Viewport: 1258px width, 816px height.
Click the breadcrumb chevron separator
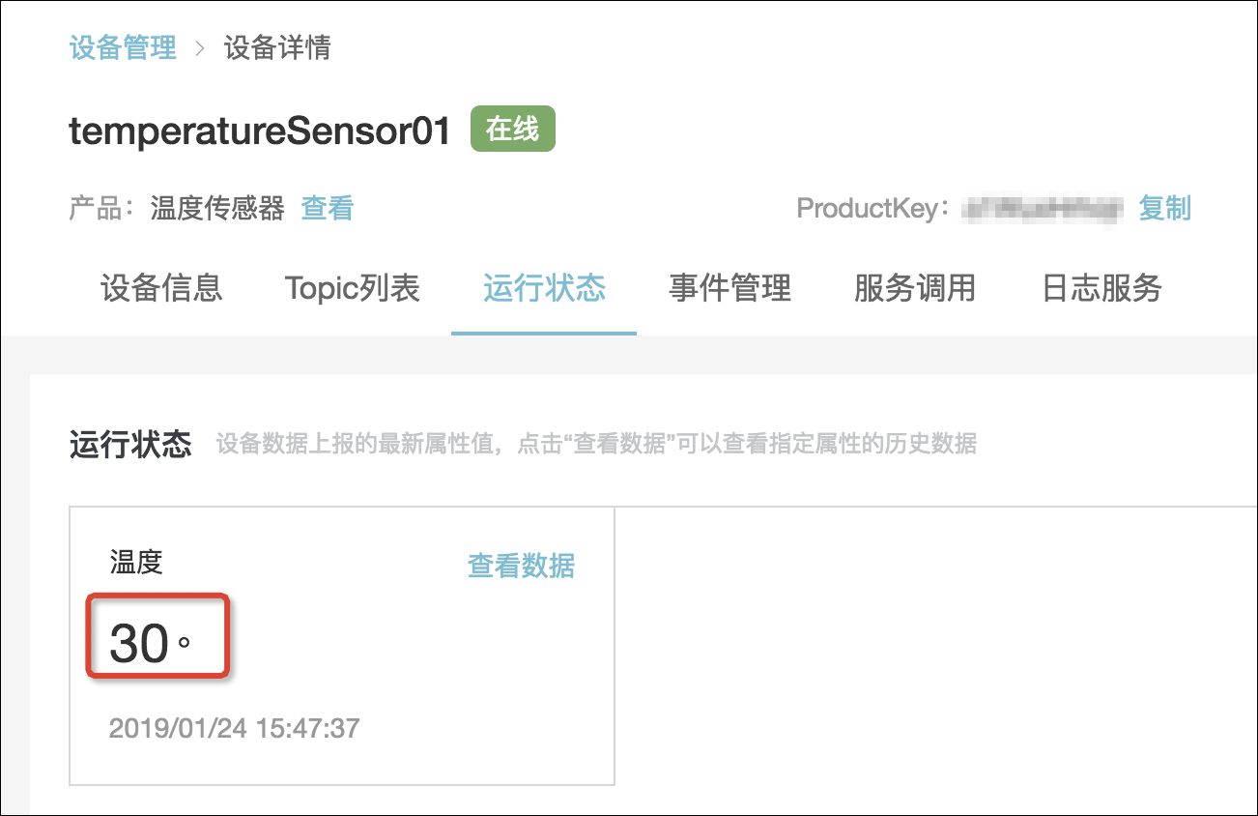(x=201, y=47)
